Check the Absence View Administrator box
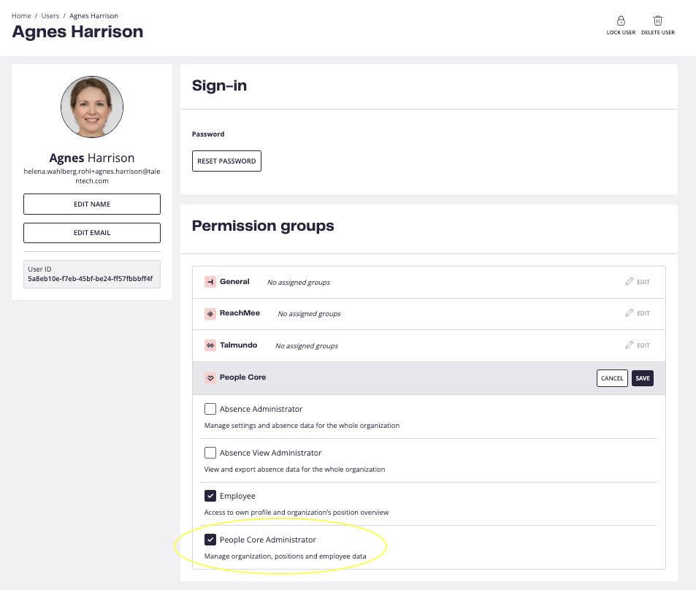The image size is (696, 590). pyautogui.click(x=210, y=453)
